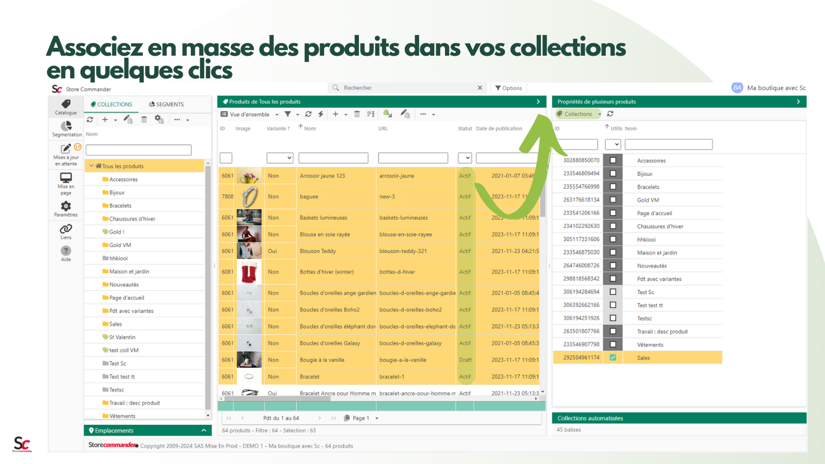
Task: Open the Utilis filter dropdown
Action: coord(613,145)
